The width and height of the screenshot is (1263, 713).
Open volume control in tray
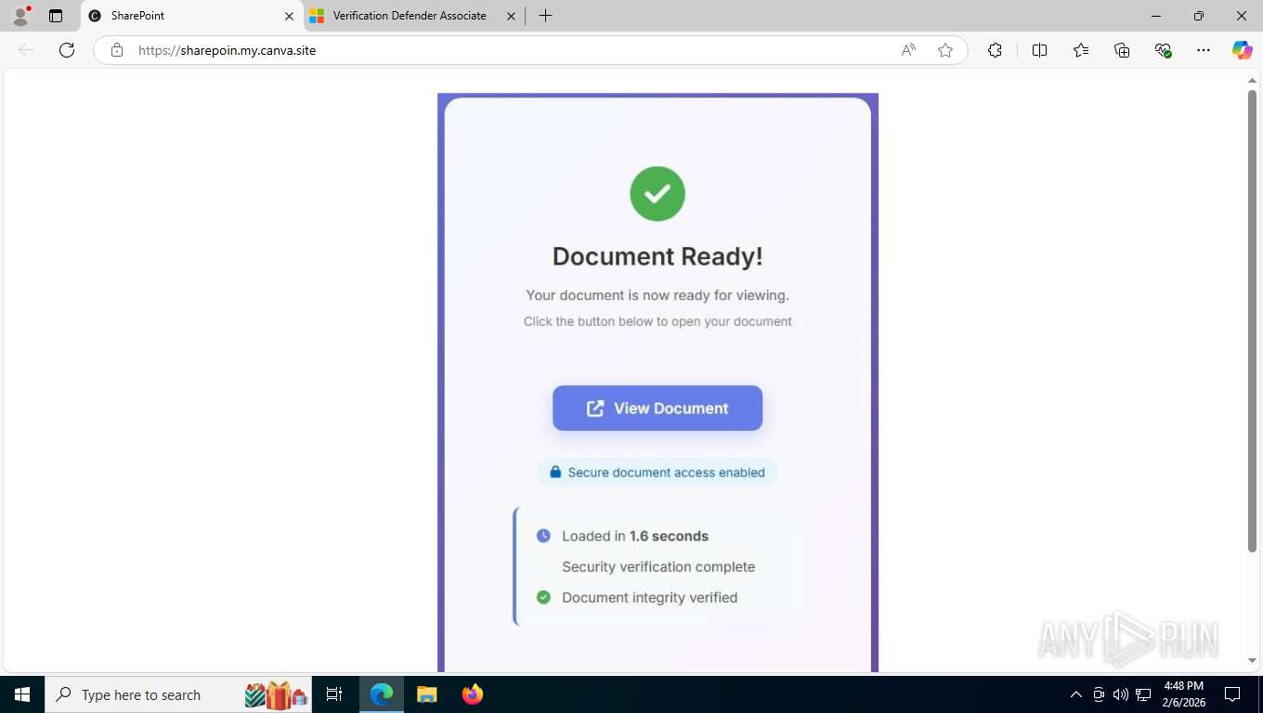pyautogui.click(x=1121, y=694)
